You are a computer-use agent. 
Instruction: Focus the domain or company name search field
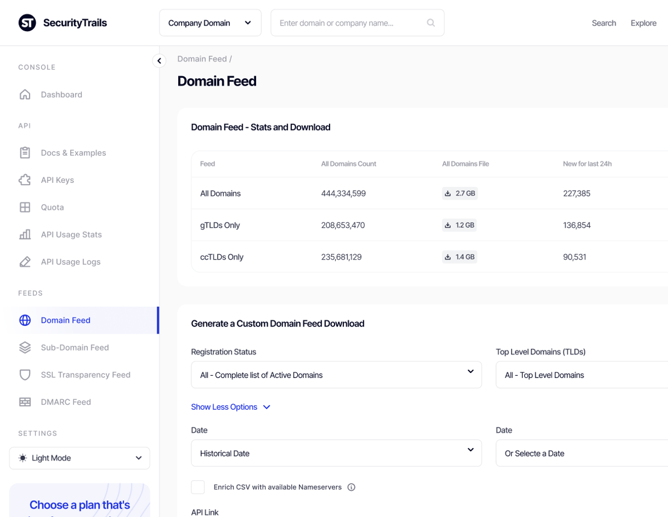click(357, 23)
